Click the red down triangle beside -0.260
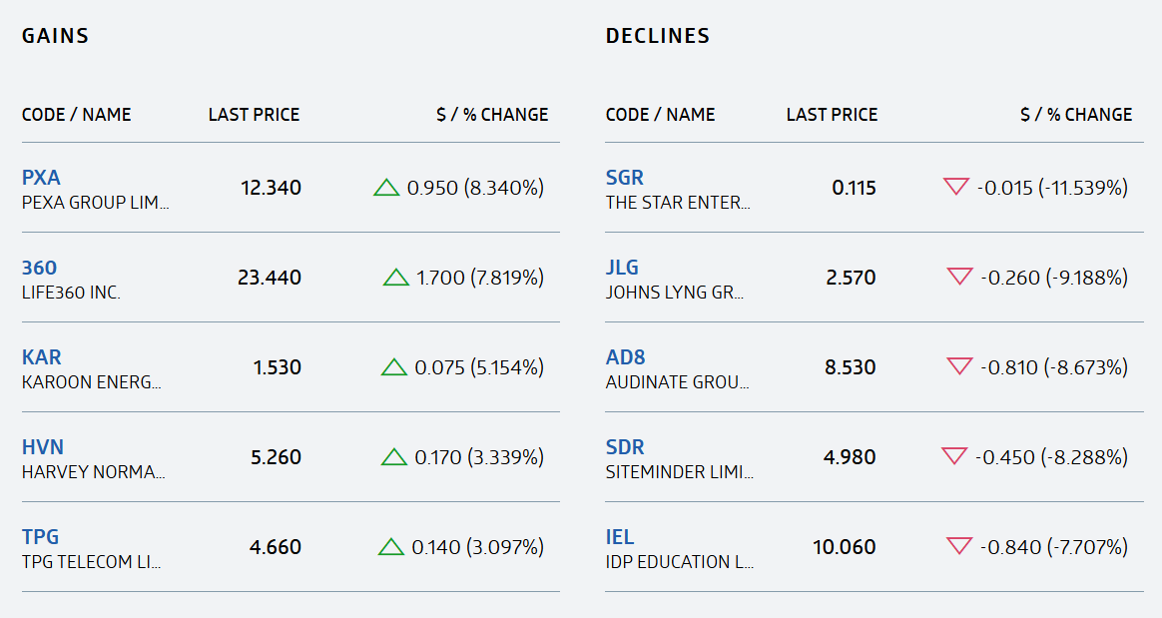 click(959, 277)
